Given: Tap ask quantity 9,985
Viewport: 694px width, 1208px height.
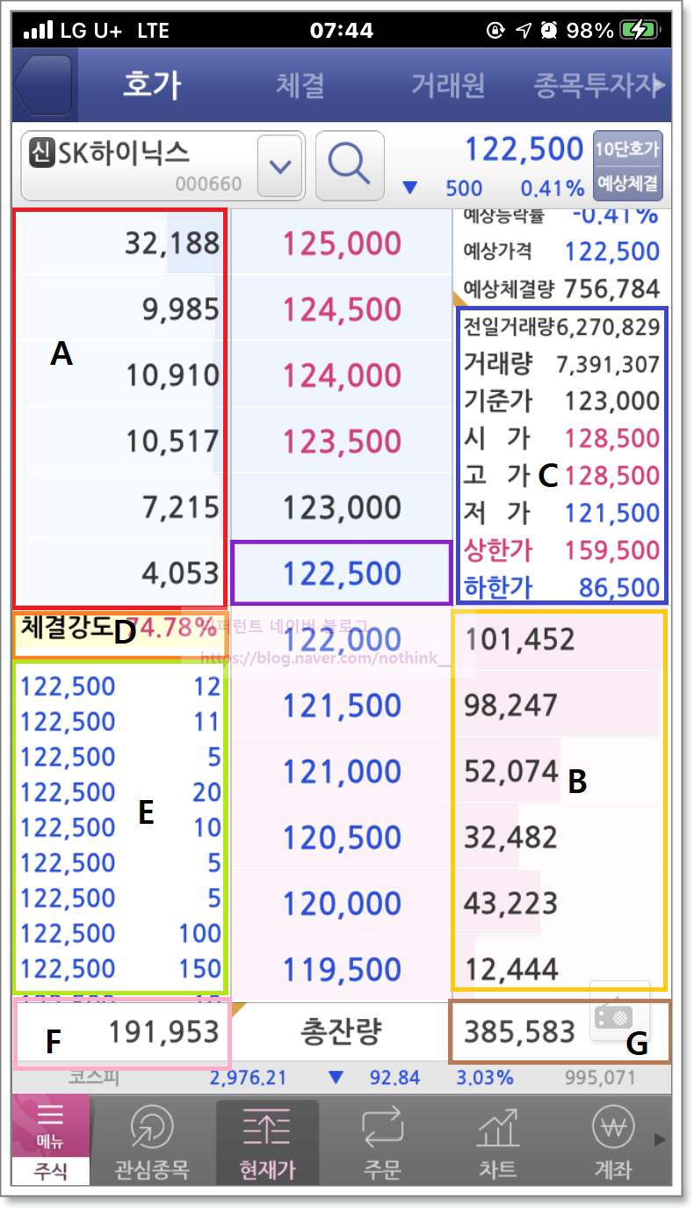Looking at the screenshot, I should 180,309.
